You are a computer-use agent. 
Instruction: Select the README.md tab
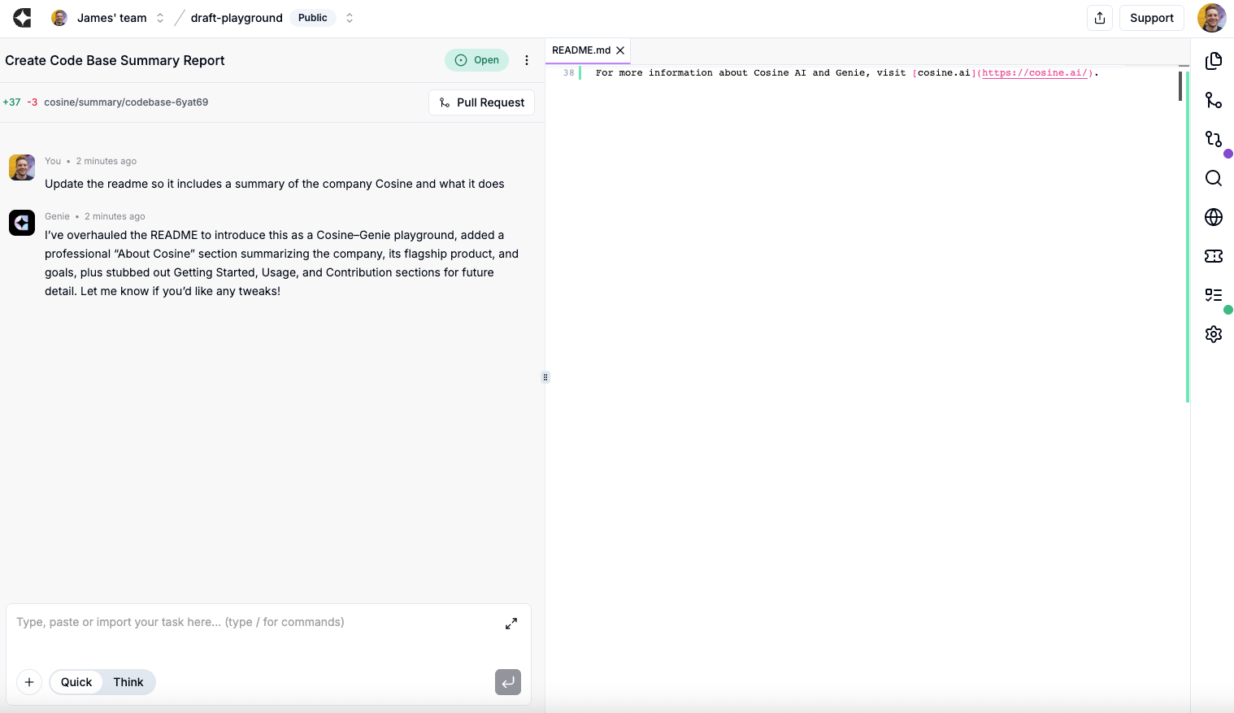click(580, 50)
